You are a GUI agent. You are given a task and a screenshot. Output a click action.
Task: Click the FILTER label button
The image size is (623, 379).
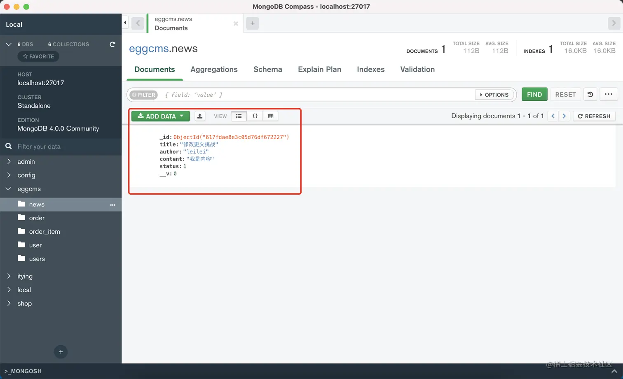point(144,95)
